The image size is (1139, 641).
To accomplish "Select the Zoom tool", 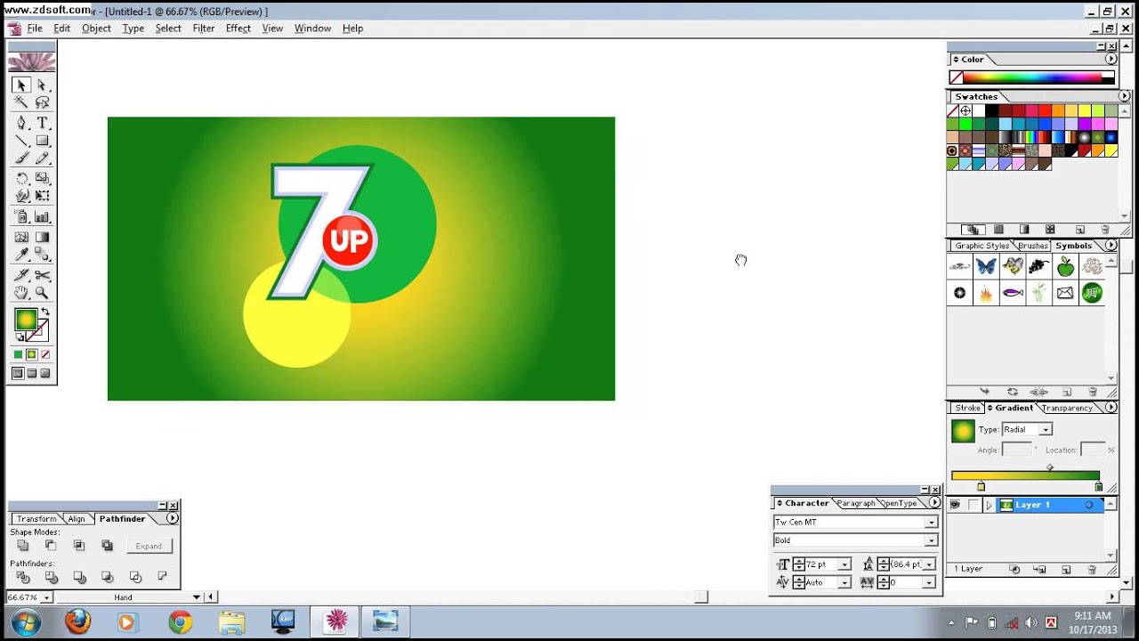I will pyautogui.click(x=41, y=293).
